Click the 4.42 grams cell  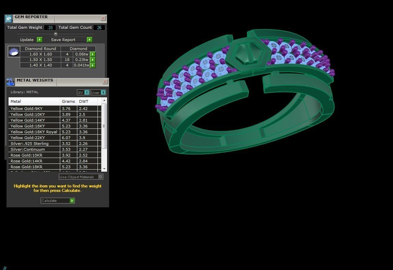[68, 161]
